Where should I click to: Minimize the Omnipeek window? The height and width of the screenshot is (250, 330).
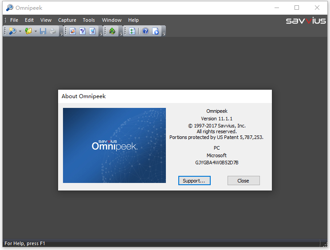[x=277, y=8]
